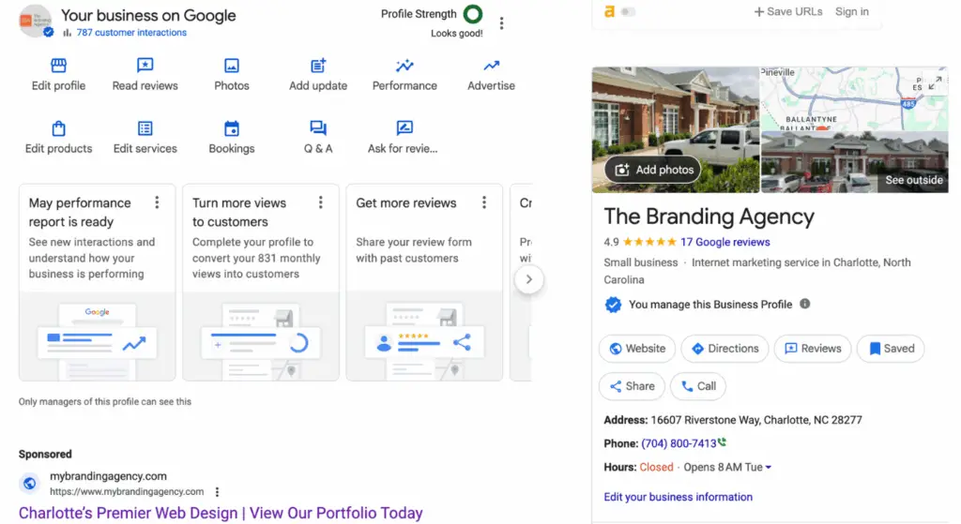
Task: Click Add photos button on storefront image
Action: pyautogui.click(x=653, y=170)
